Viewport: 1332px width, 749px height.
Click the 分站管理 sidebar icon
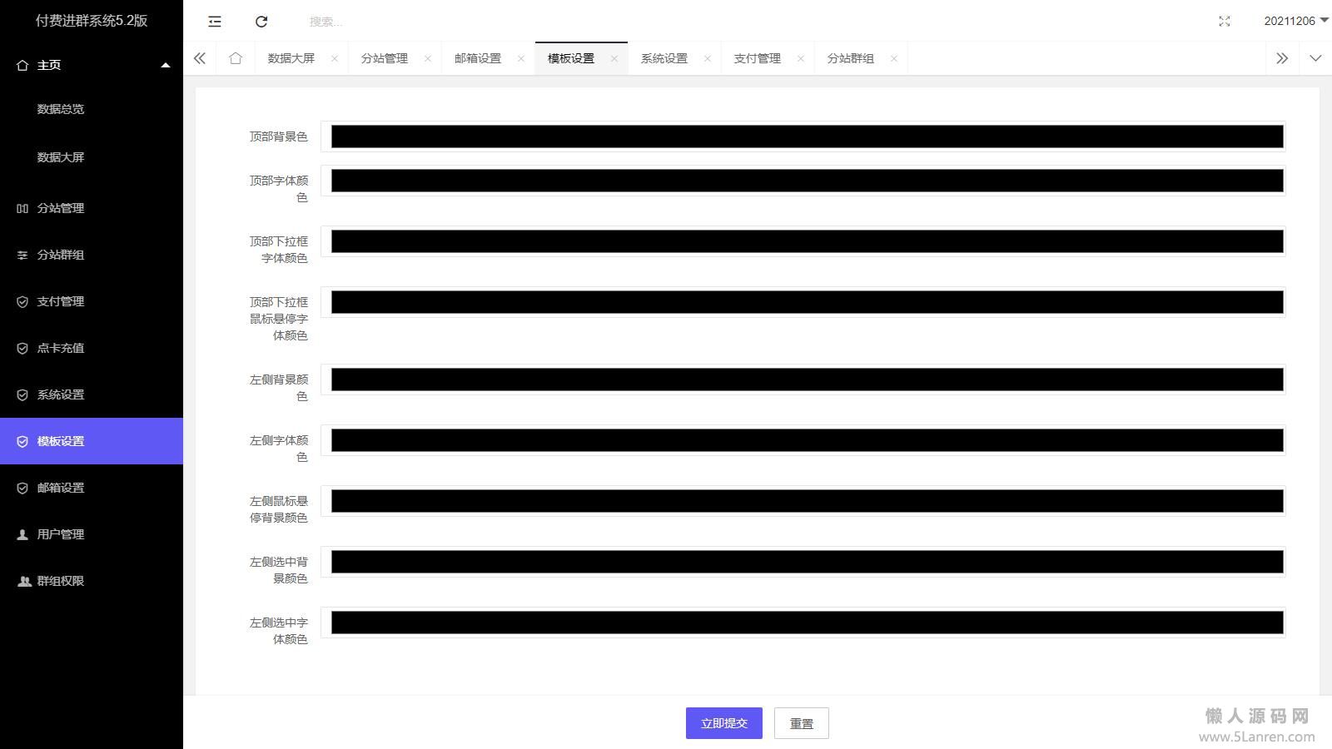pos(22,208)
